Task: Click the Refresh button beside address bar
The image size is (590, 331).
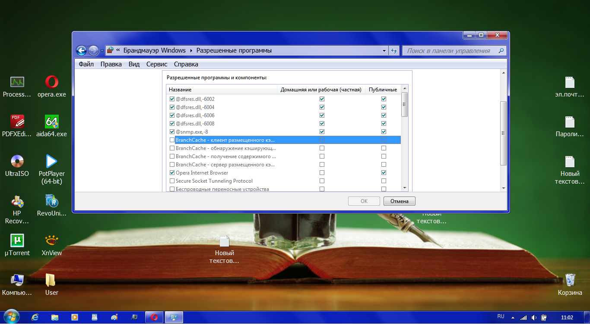Action: pos(394,50)
